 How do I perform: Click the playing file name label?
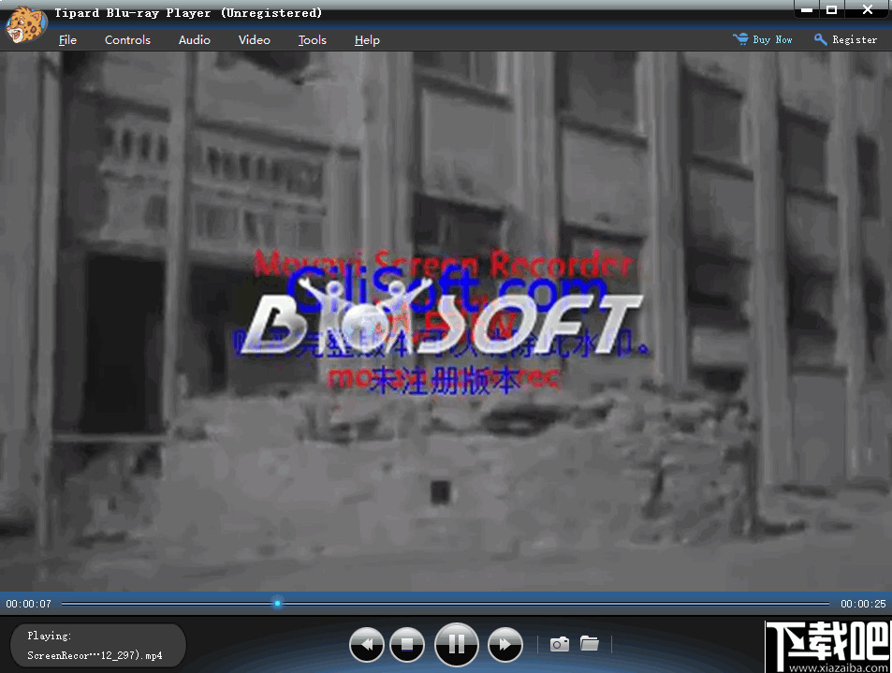tap(95, 655)
